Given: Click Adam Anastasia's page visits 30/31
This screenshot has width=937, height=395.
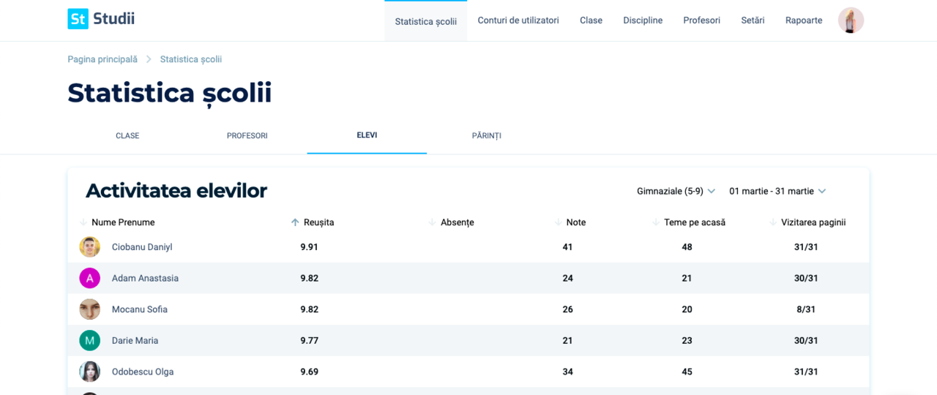Looking at the screenshot, I should tap(806, 278).
